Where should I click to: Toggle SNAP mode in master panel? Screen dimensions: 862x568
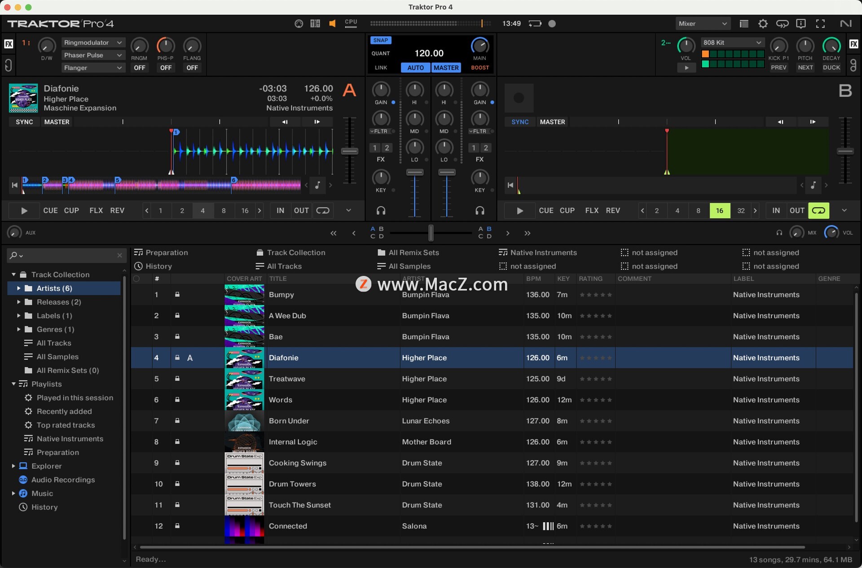(x=380, y=40)
